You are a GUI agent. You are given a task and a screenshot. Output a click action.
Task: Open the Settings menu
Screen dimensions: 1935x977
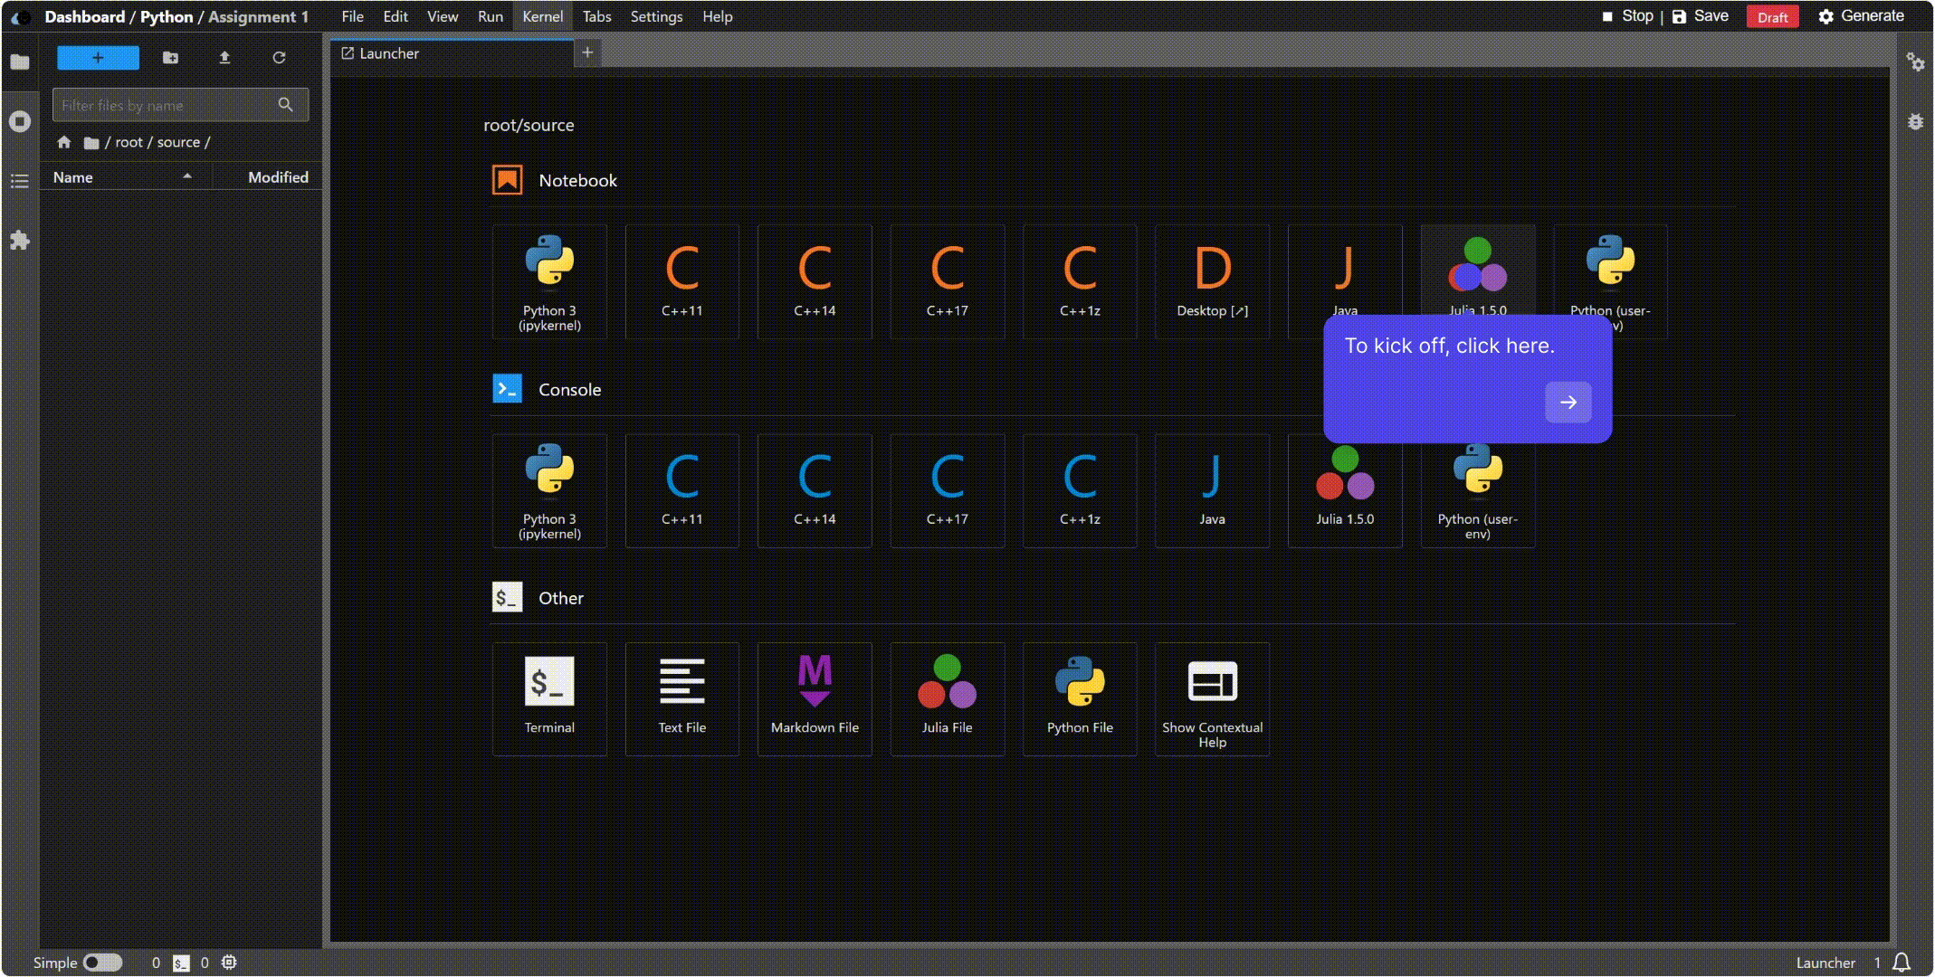point(656,16)
